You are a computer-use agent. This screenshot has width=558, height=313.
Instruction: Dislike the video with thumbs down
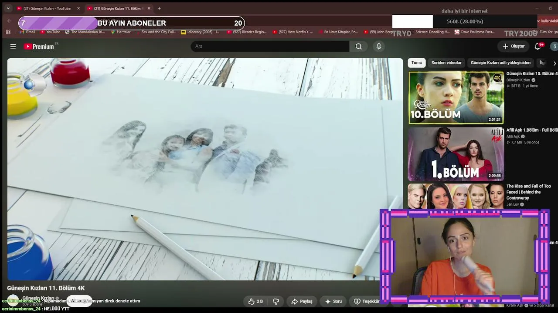276,301
